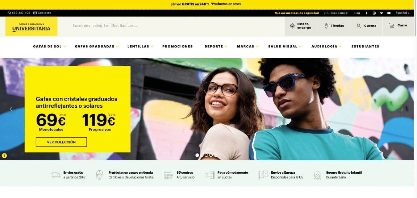Select the first carousel slide dot
This screenshot has width=417, height=198.
coord(197,155)
